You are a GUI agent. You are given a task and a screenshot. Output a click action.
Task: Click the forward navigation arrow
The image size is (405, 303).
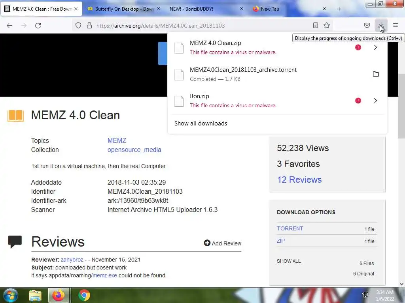[x=24, y=26]
